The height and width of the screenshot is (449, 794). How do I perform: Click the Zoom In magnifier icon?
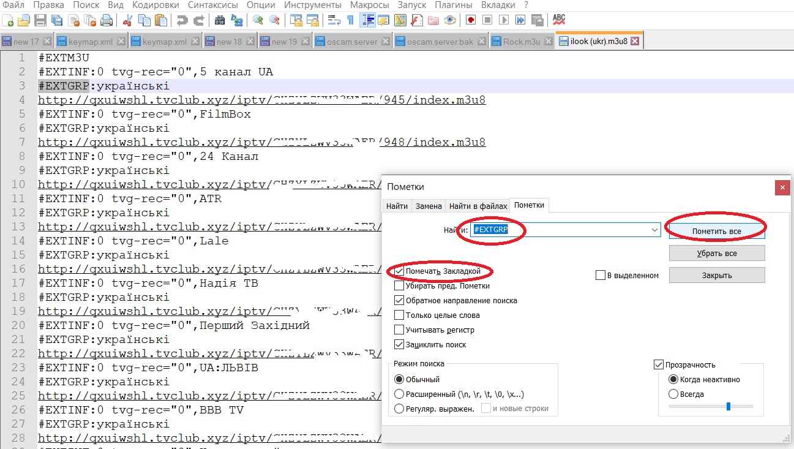point(258,20)
